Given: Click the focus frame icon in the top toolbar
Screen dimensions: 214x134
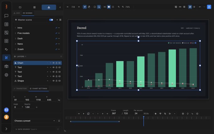Looking at the screenshot, I should [x=113, y=7].
